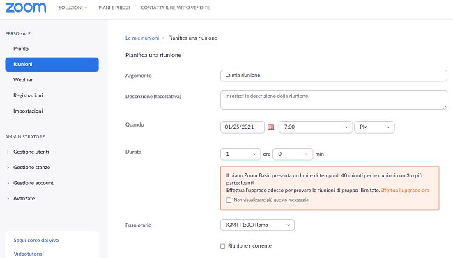Image resolution: width=453 pixels, height=258 pixels.
Task: Click the Personale section heading
Action: click(x=18, y=33)
